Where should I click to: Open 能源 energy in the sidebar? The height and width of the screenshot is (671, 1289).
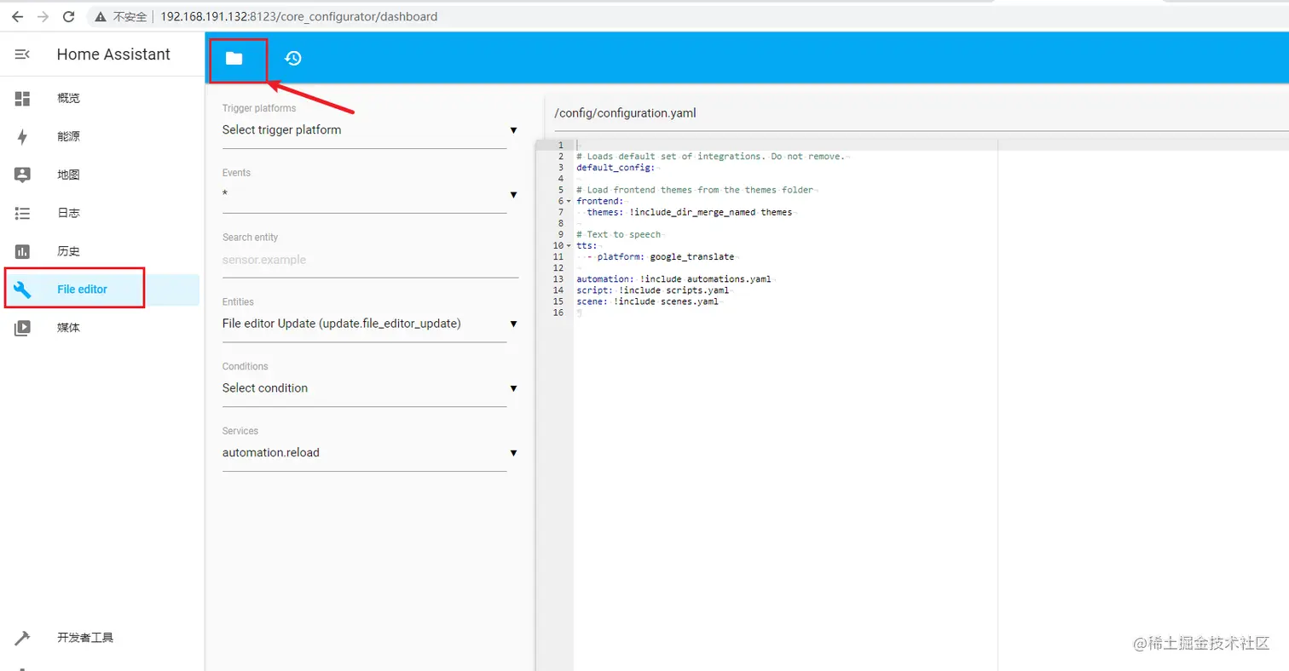pos(102,136)
